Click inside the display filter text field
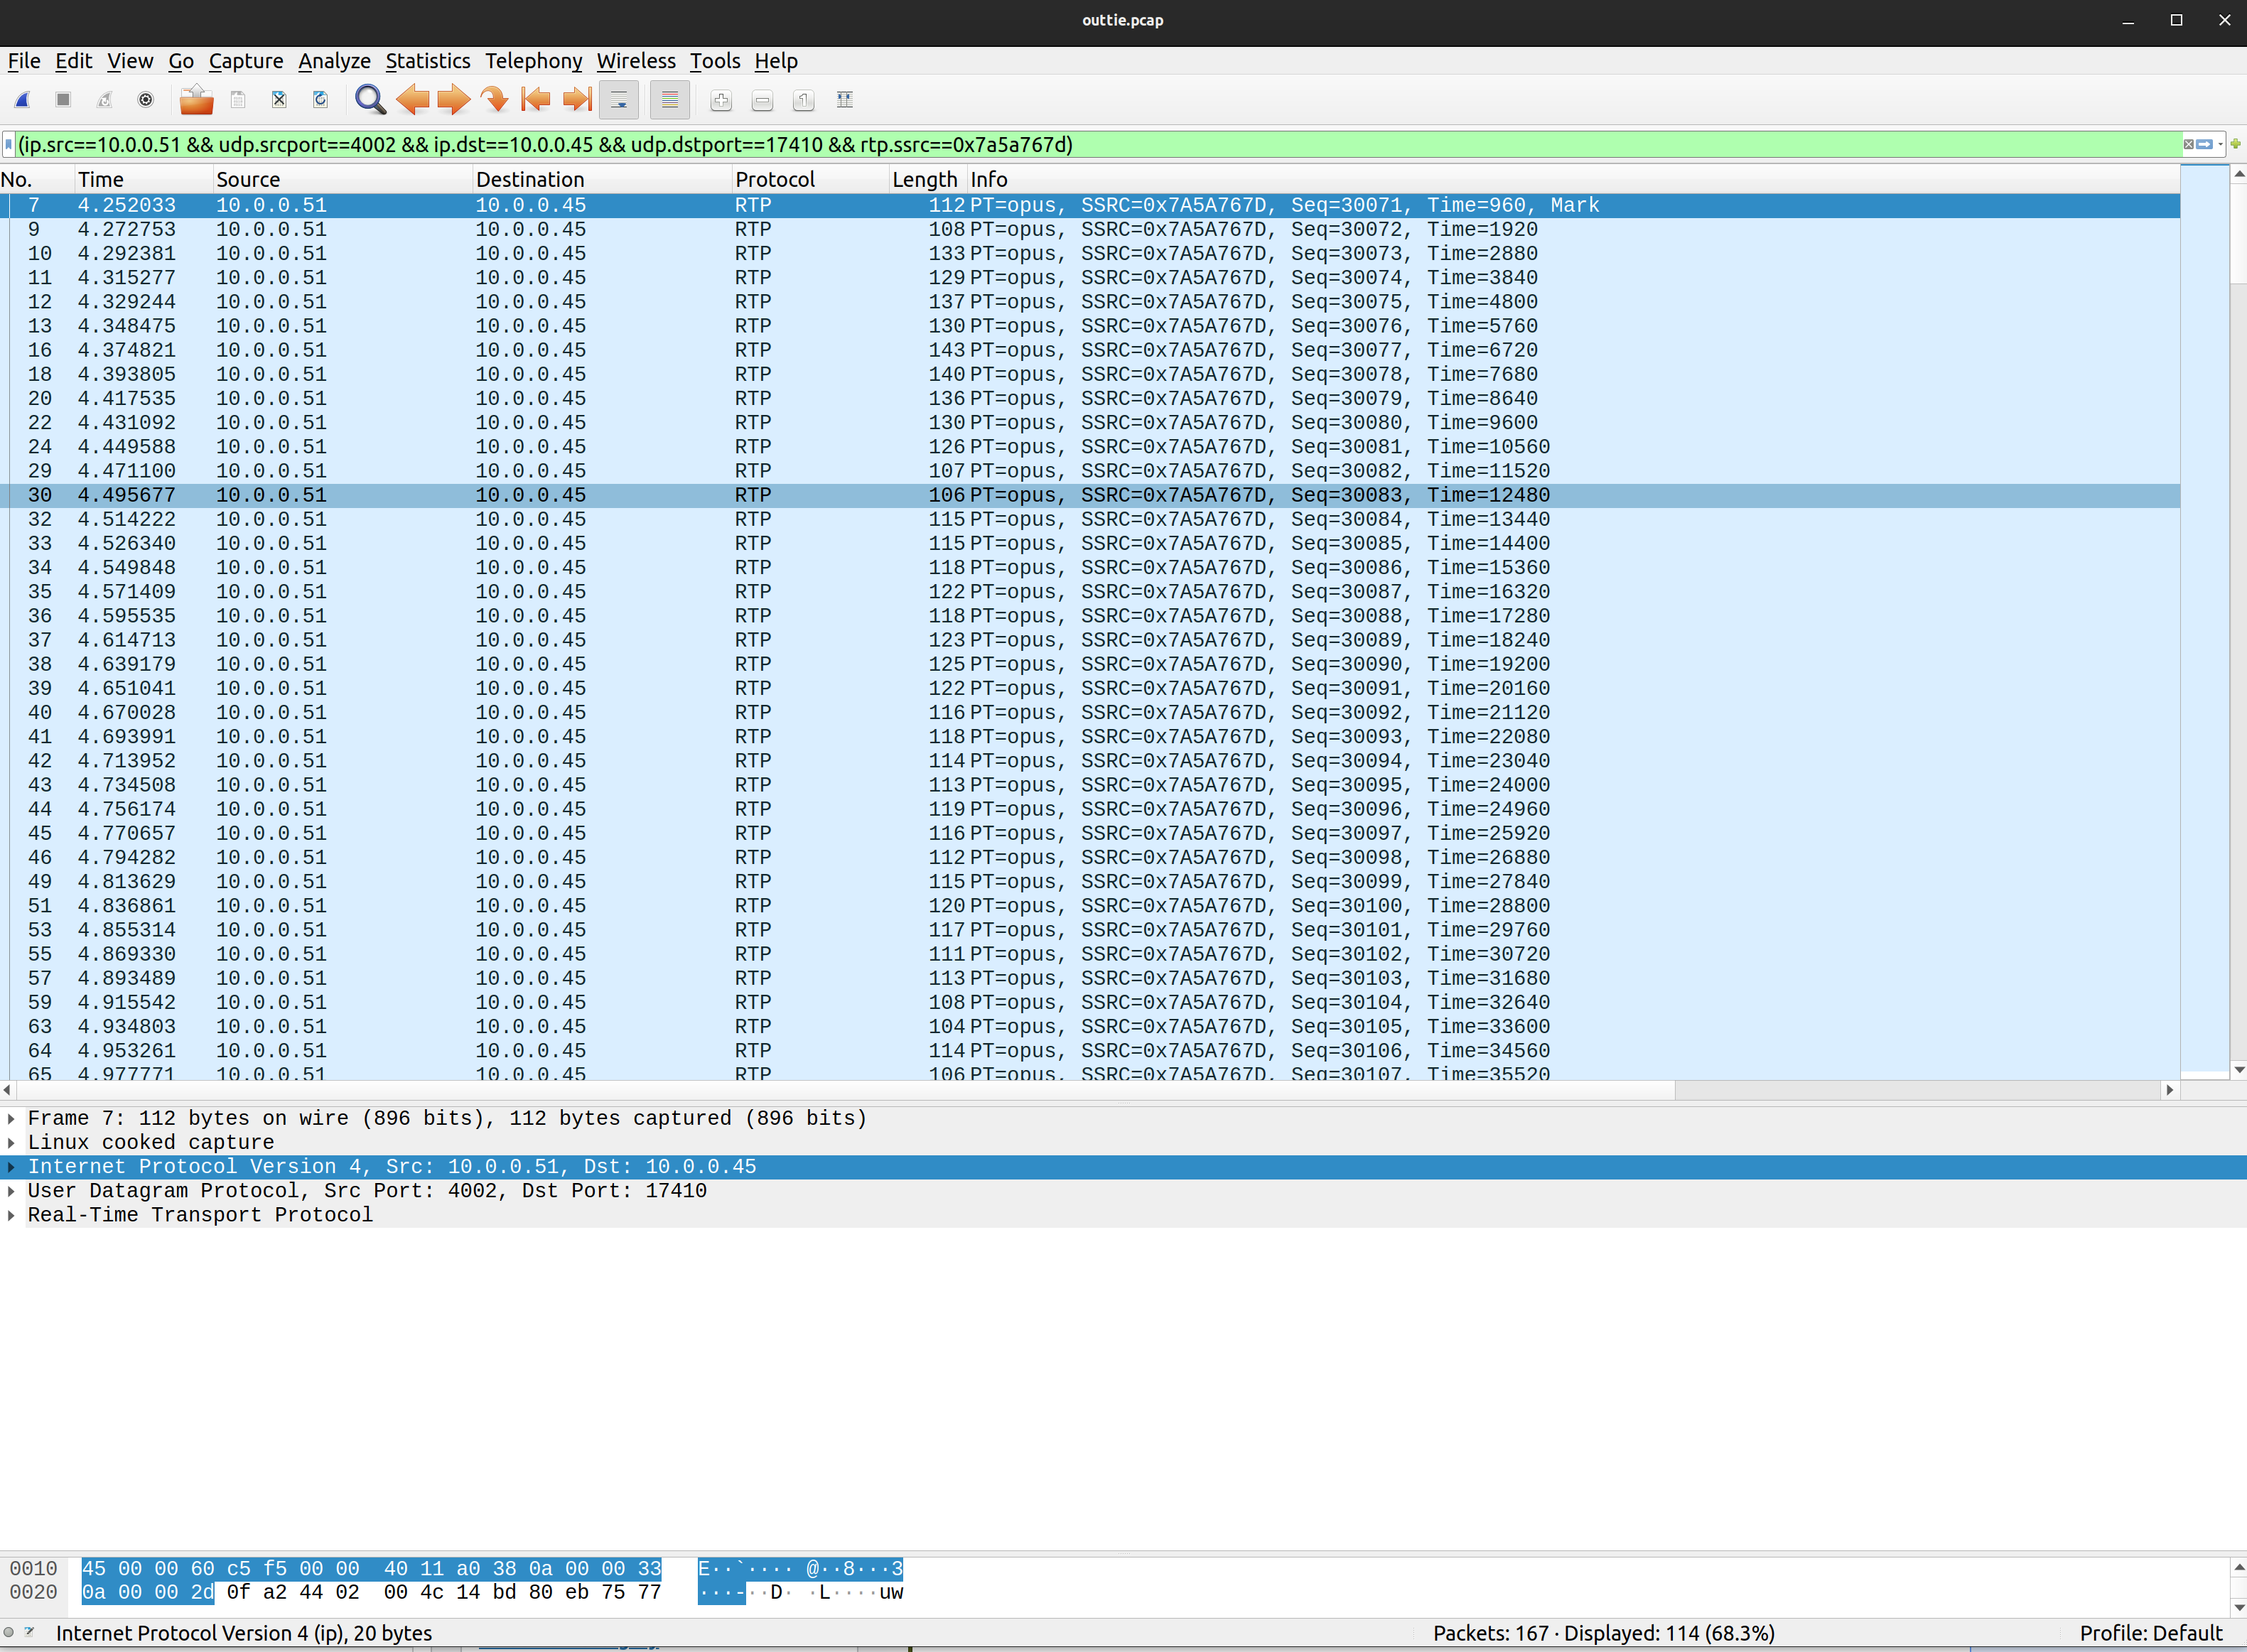 point(1098,145)
